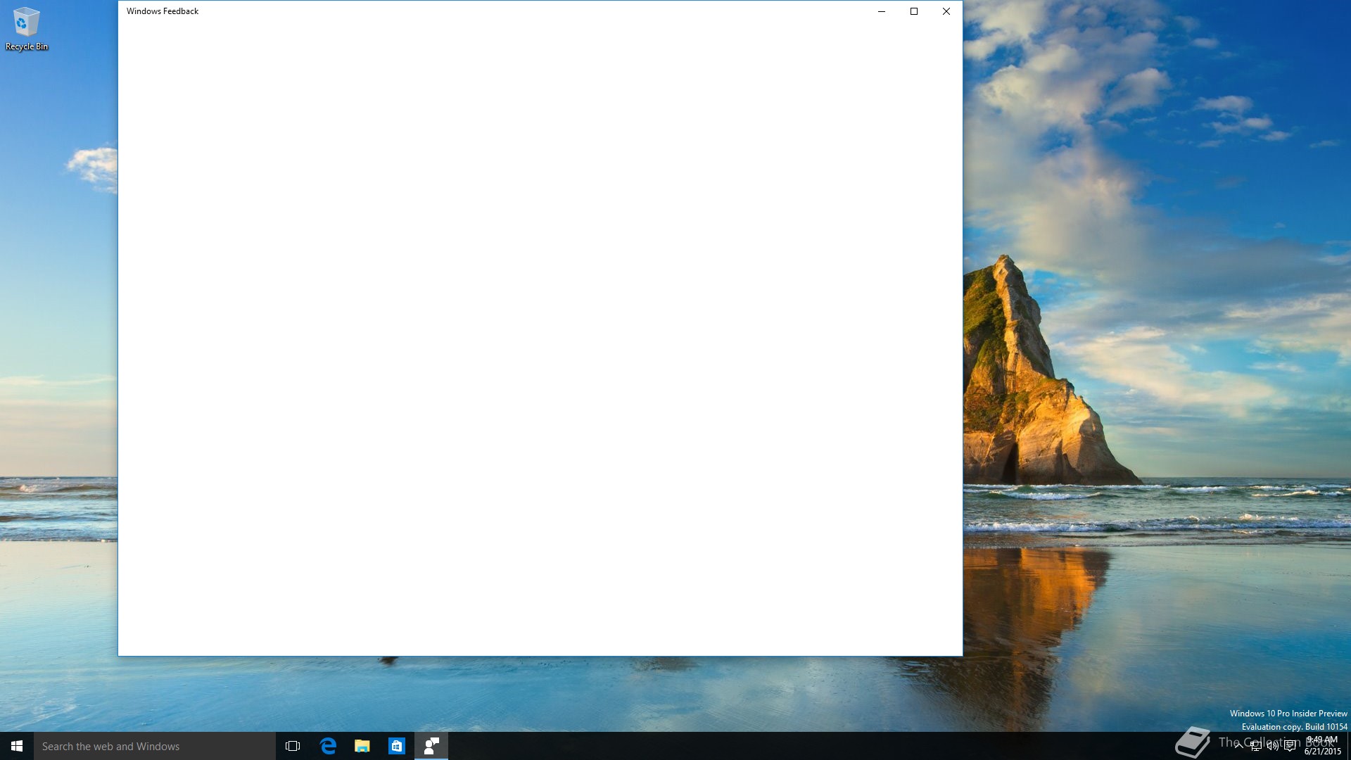The width and height of the screenshot is (1351, 760).
Task: Open the Action Center notifications icon
Action: (x=1290, y=746)
